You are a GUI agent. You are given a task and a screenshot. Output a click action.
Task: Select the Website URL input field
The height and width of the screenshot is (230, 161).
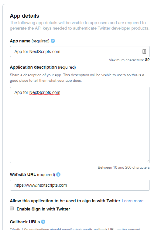pos(80,185)
